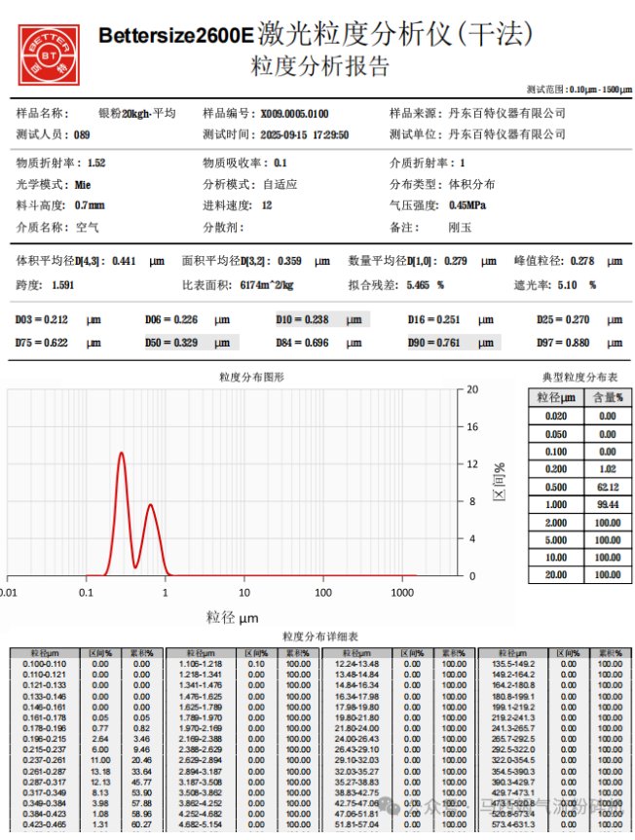Click obscuration rate 5.10 %

pyautogui.click(x=577, y=285)
